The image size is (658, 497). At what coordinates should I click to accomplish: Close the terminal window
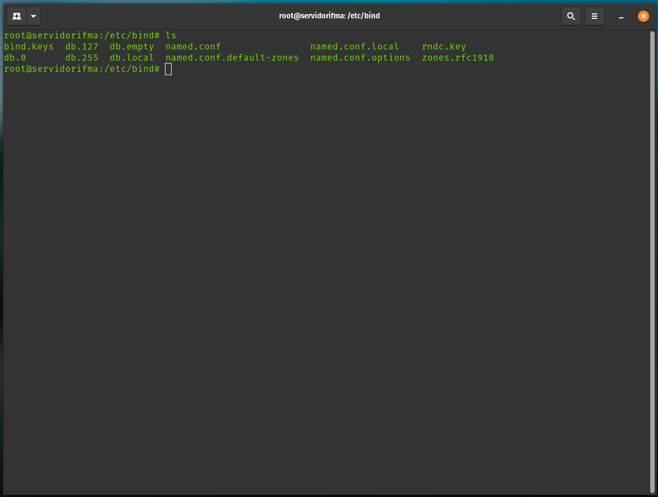[644, 16]
